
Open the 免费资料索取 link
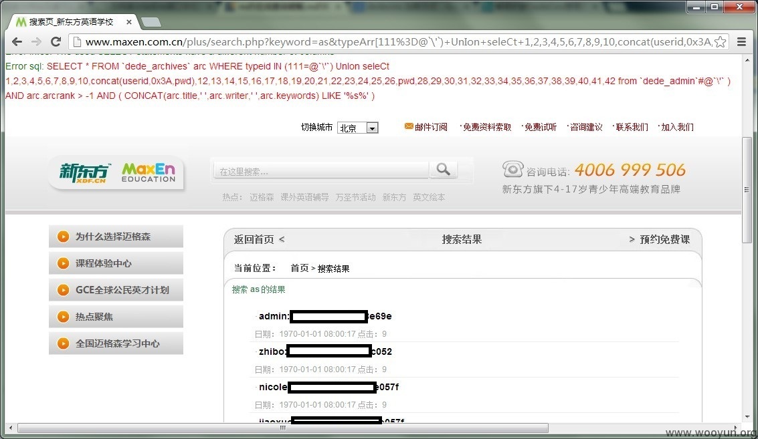click(x=487, y=127)
